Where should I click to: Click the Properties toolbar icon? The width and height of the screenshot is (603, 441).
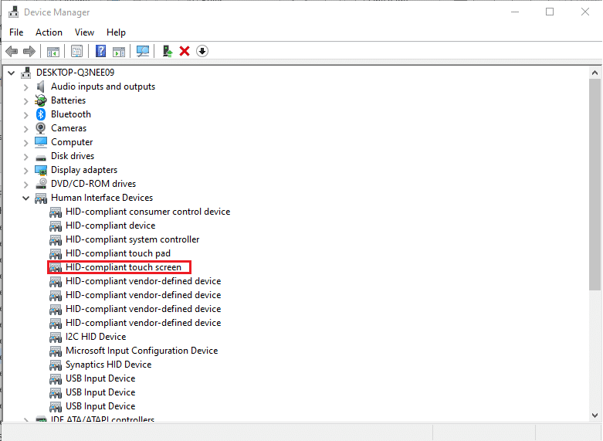click(x=76, y=51)
